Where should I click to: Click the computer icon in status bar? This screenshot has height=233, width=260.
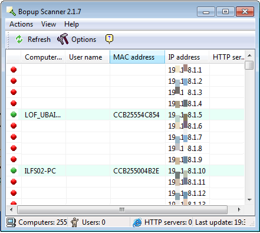tap(11, 222)
